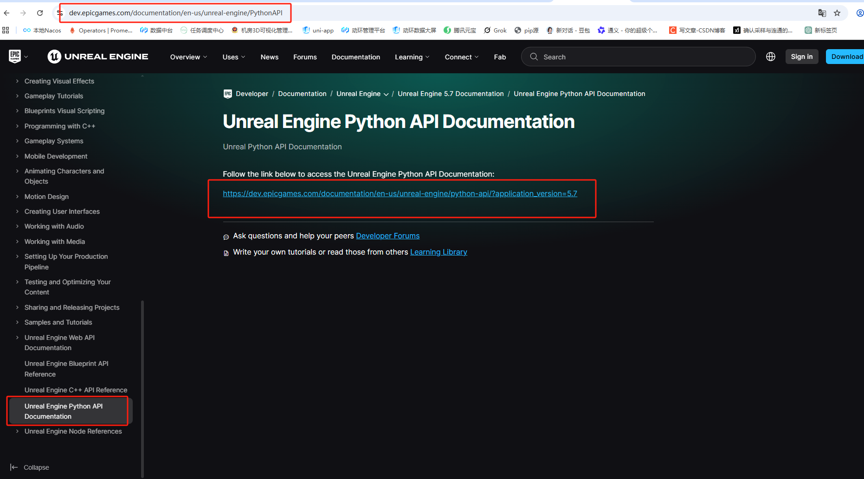Open the uni-app bookmark

(x=318, y=30)
